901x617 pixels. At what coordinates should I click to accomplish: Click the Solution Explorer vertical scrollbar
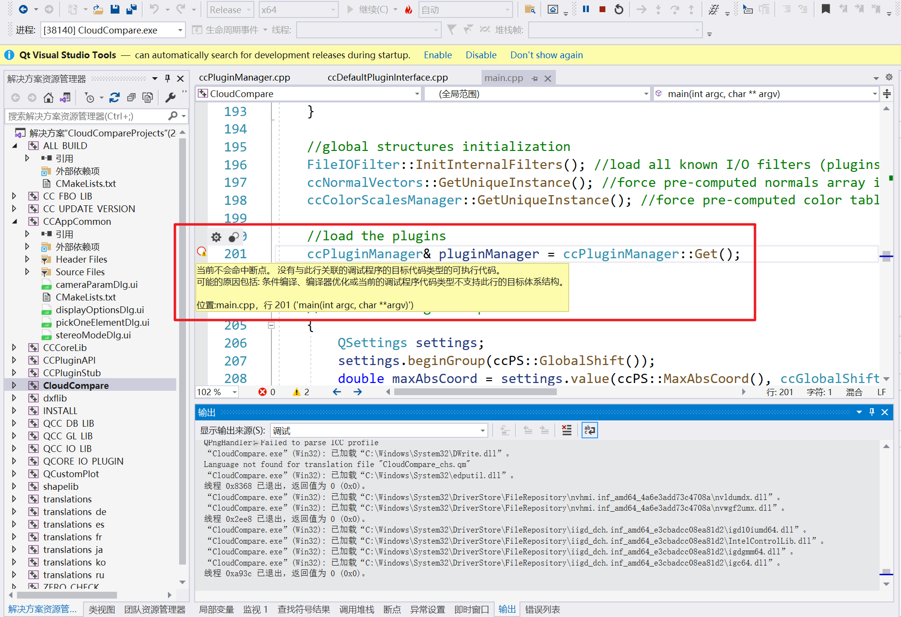[183, 352]
